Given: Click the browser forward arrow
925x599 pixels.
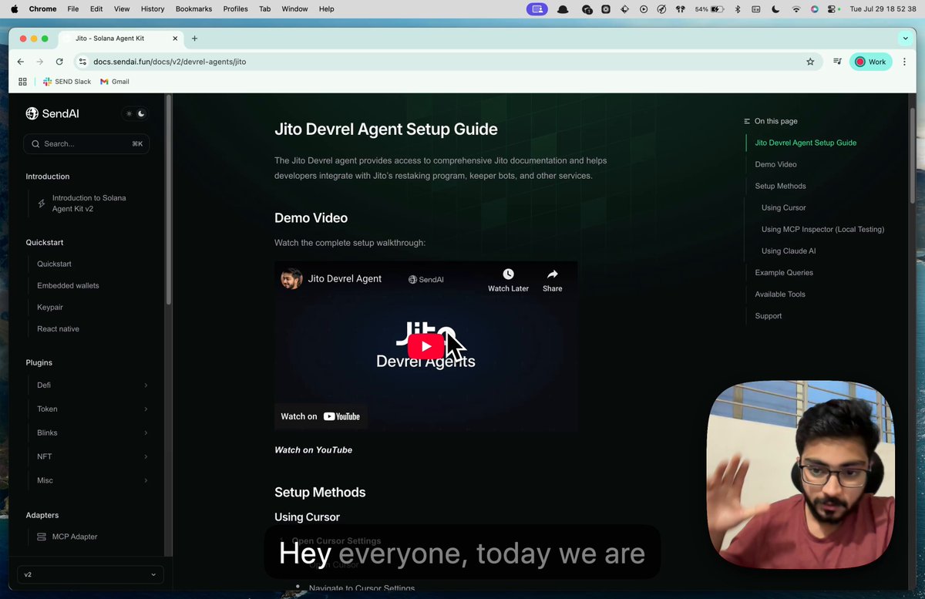Looking at the screenshot, I should tap(40, 62).
